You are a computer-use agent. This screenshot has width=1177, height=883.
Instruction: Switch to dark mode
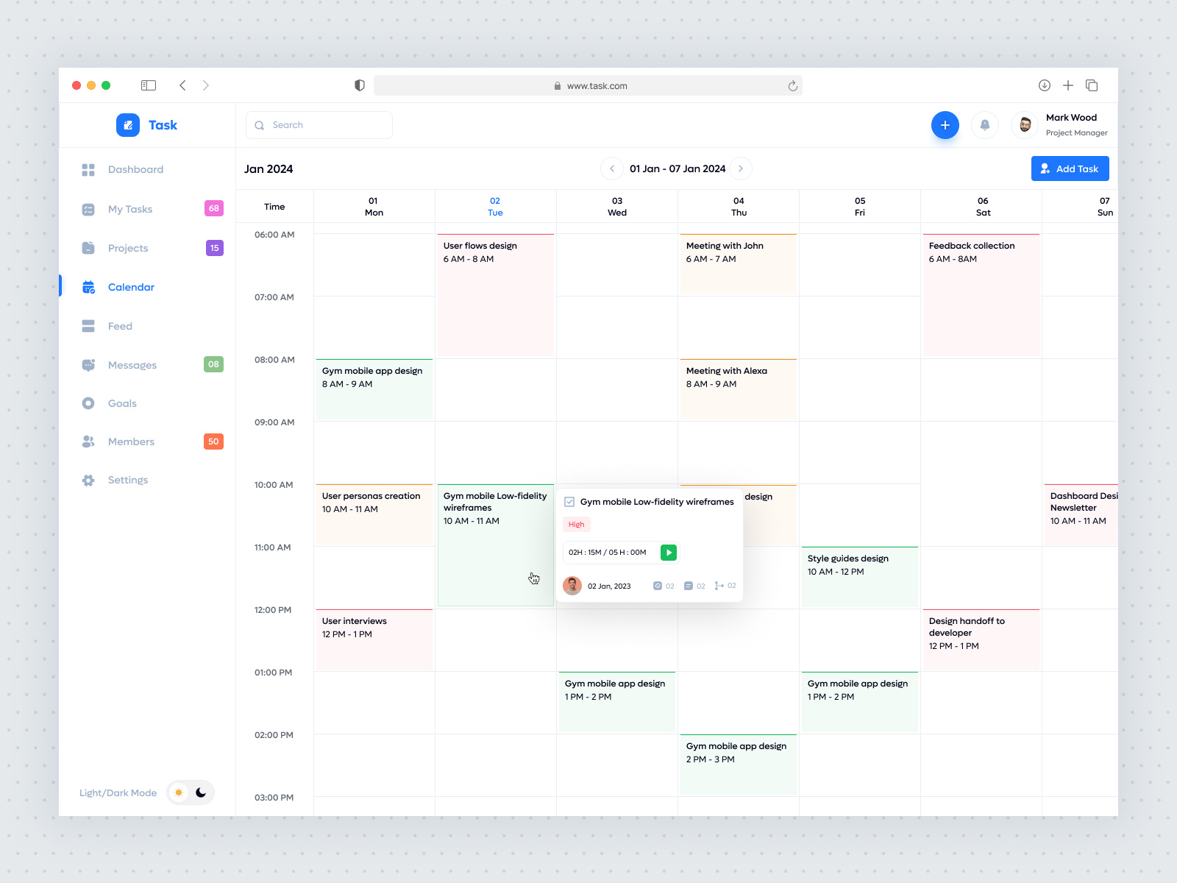coord(199,792)
